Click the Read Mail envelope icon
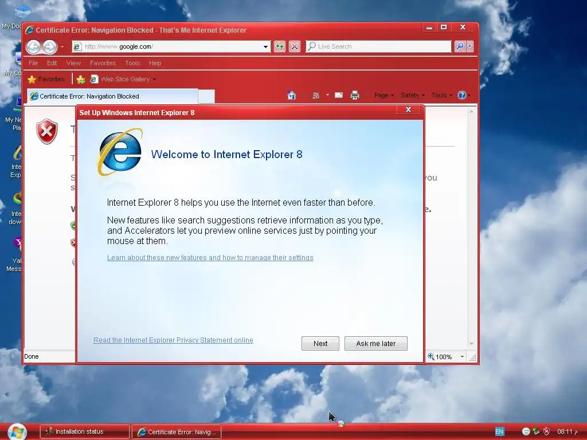587x440 pixels. click(339, 95)
